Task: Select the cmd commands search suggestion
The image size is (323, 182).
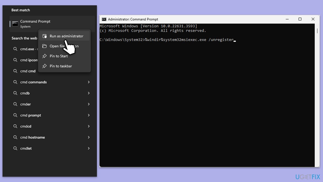Action: [x=33, y=82]
